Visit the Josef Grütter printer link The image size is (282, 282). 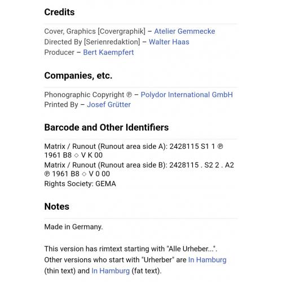(109, 104)
